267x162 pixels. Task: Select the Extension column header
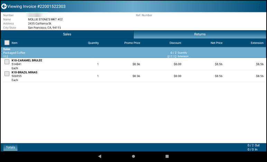pyautogui.click(x=257, y=43)
